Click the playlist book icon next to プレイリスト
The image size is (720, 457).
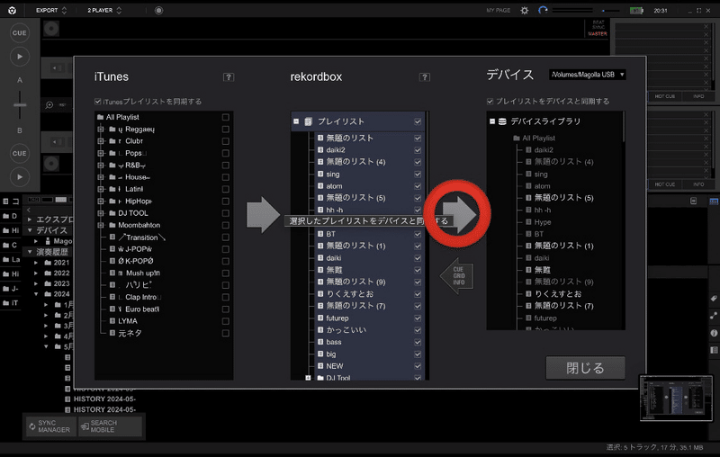[308, 121]
